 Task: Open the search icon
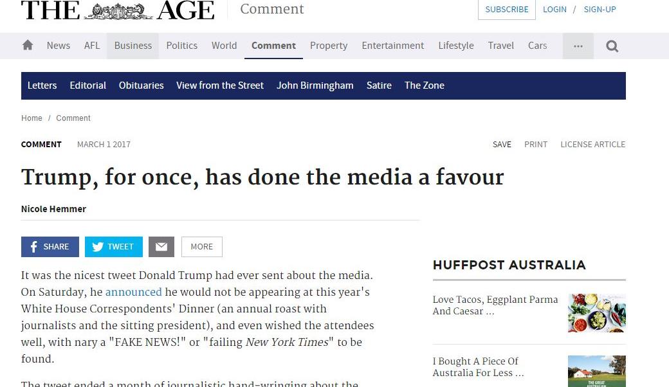(x=611, y=46)
